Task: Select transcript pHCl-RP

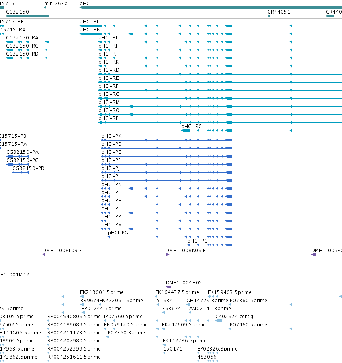Action: 109,118
